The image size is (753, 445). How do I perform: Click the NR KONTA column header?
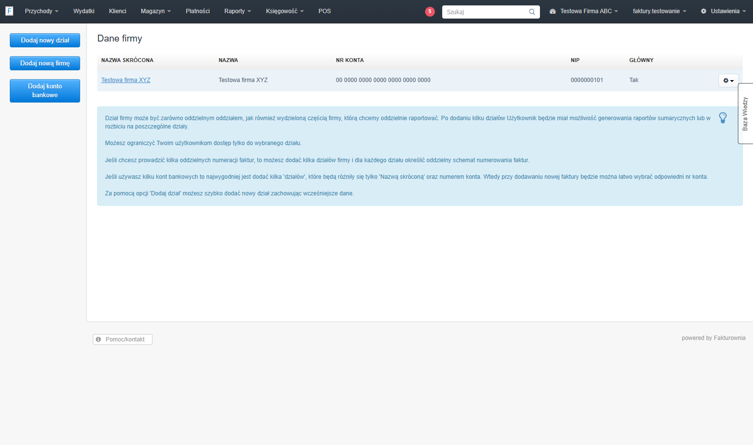(x=350, y=60)
